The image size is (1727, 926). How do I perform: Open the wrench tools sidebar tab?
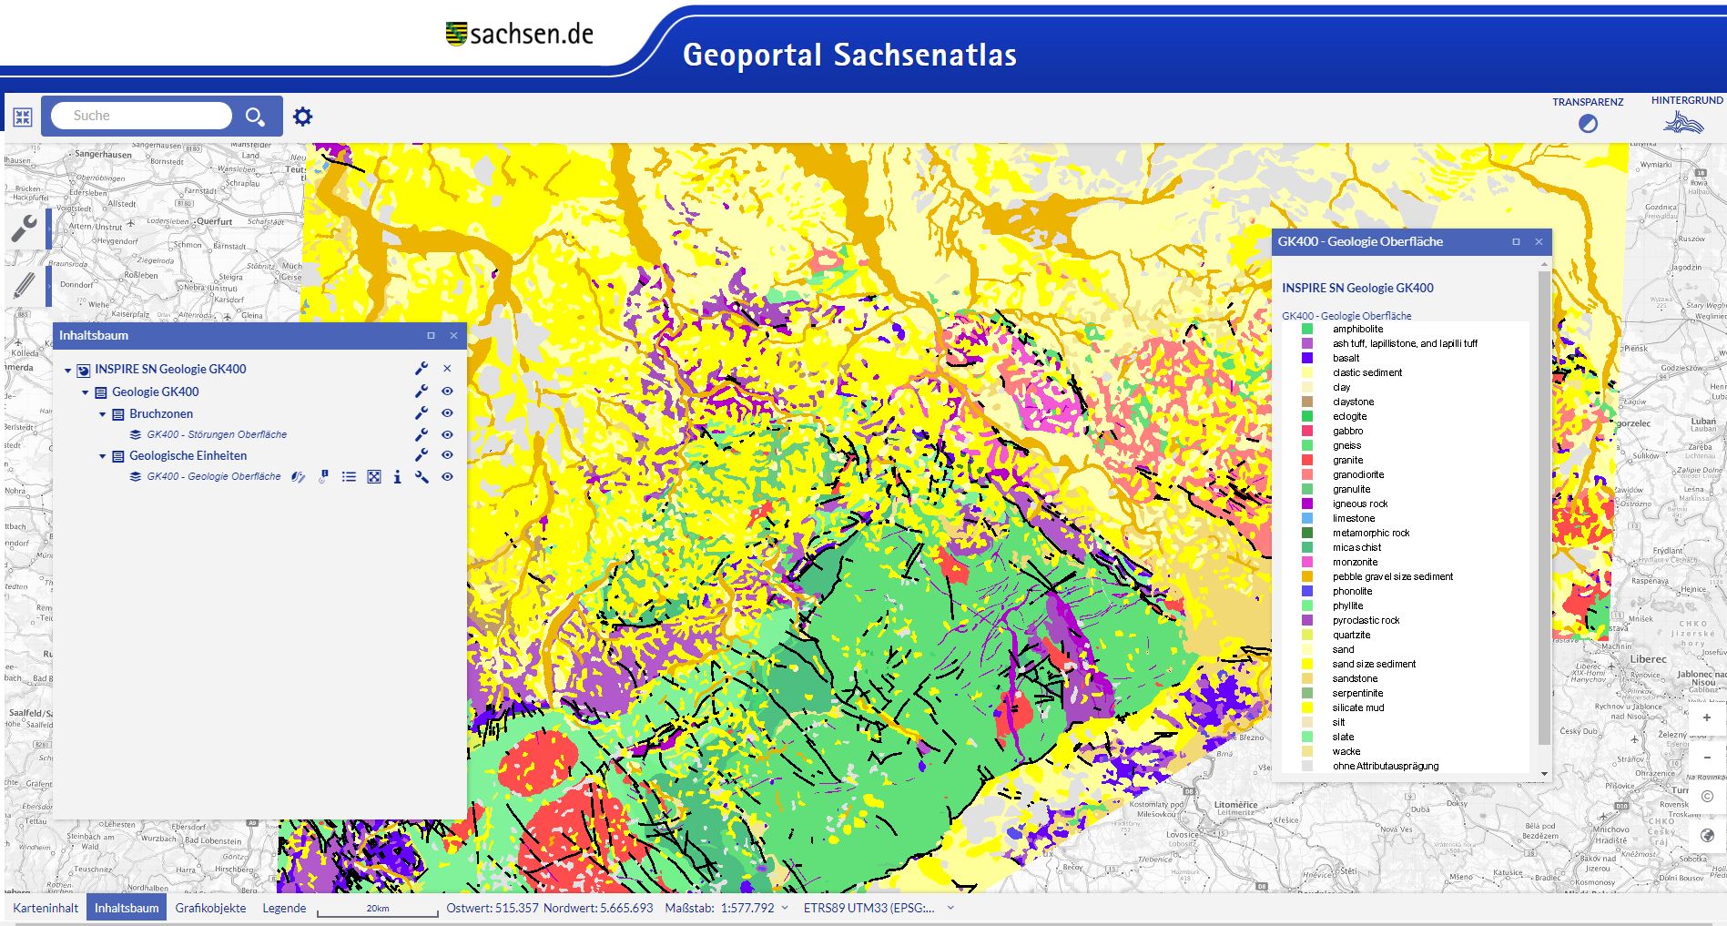tap(25, 229)
